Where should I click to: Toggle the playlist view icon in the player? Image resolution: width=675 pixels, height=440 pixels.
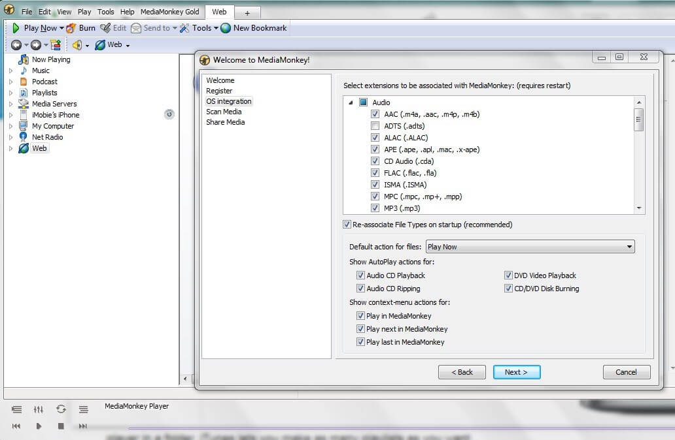tap(17, 409)
